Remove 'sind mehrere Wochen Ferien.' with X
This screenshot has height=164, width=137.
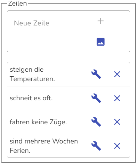pos(117,146)
